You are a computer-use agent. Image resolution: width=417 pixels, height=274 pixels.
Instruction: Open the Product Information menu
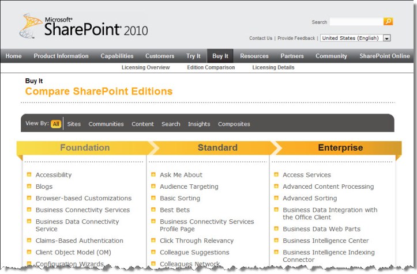61,56
